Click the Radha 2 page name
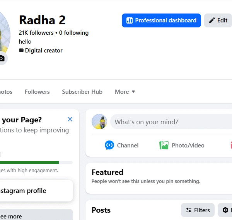Screen dimensions: 232x220 pyautogui.click(x=42, y=20)
